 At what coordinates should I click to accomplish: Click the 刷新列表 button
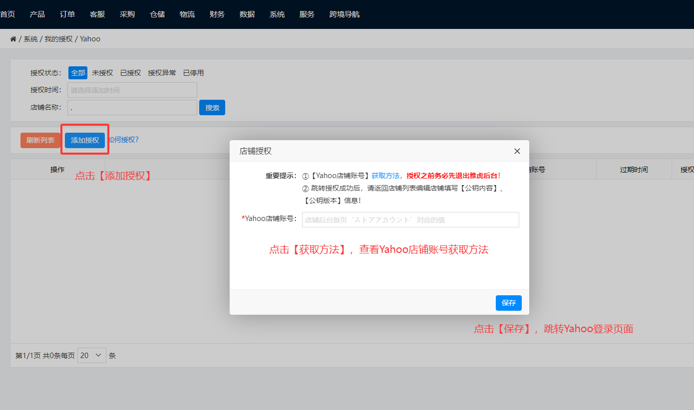point(40,141)
